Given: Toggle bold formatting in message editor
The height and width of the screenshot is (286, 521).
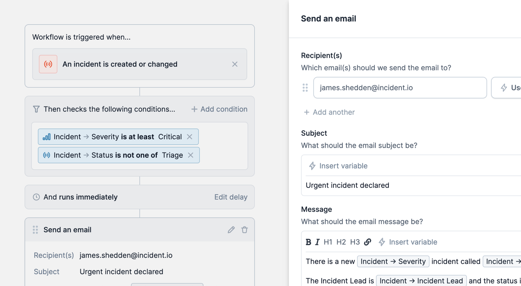Looking at the screenshot, I should [308, 242].
